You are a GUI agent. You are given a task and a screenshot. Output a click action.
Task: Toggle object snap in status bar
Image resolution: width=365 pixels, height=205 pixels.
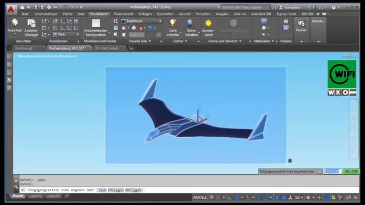[265, 198]
